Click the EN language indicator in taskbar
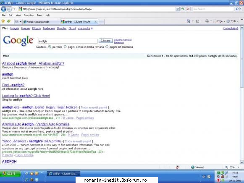This screenshot has height=183, width=244. pos(204,177)
